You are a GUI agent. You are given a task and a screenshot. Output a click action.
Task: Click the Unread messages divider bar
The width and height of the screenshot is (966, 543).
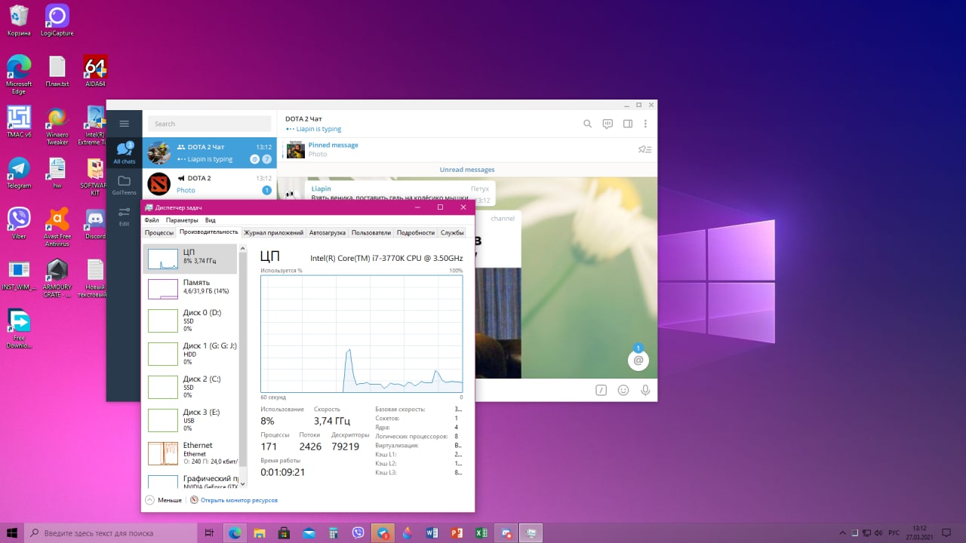tap(467, 170)
